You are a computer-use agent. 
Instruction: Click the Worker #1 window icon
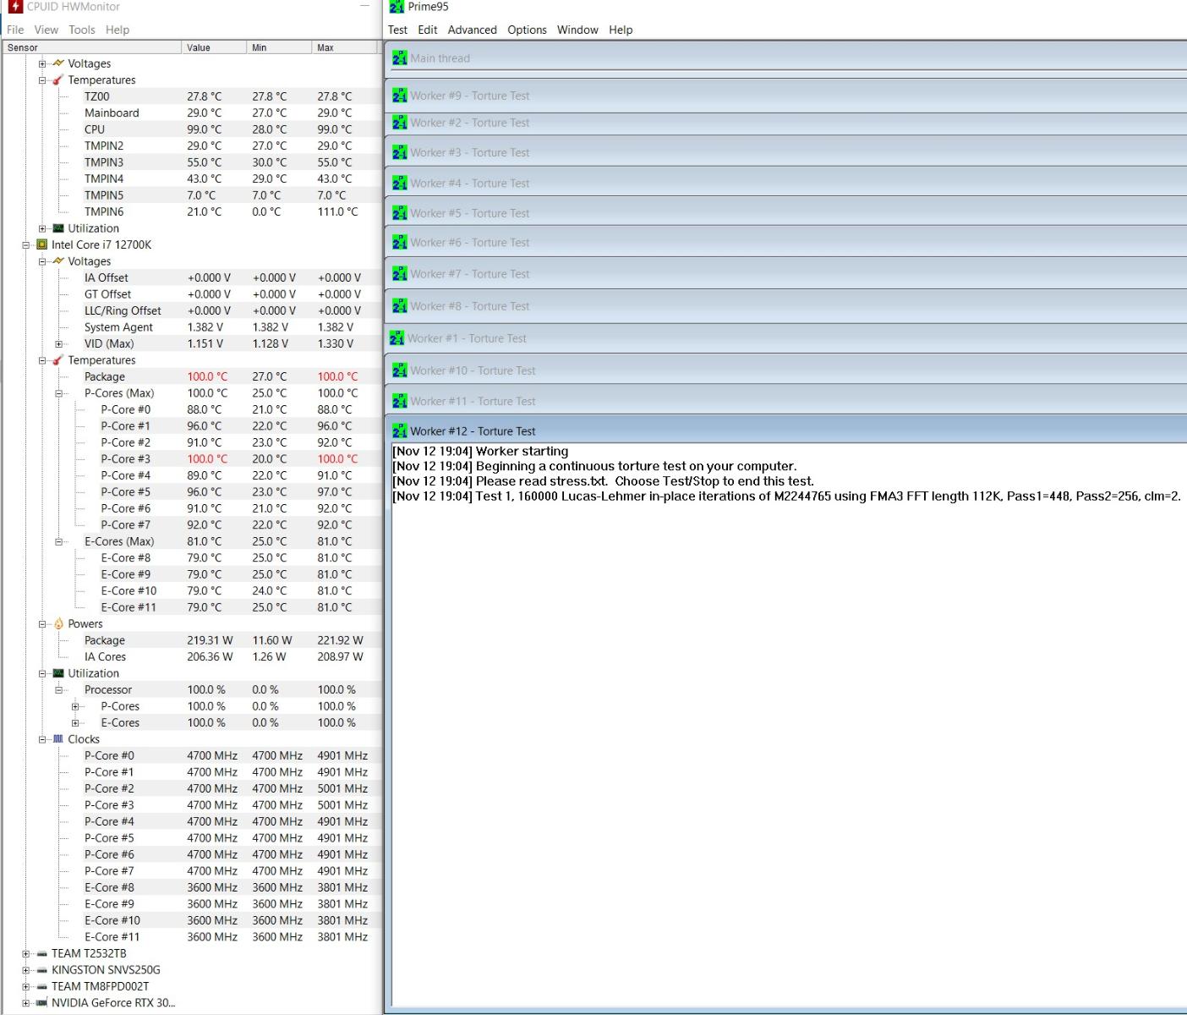click(397, 338)
